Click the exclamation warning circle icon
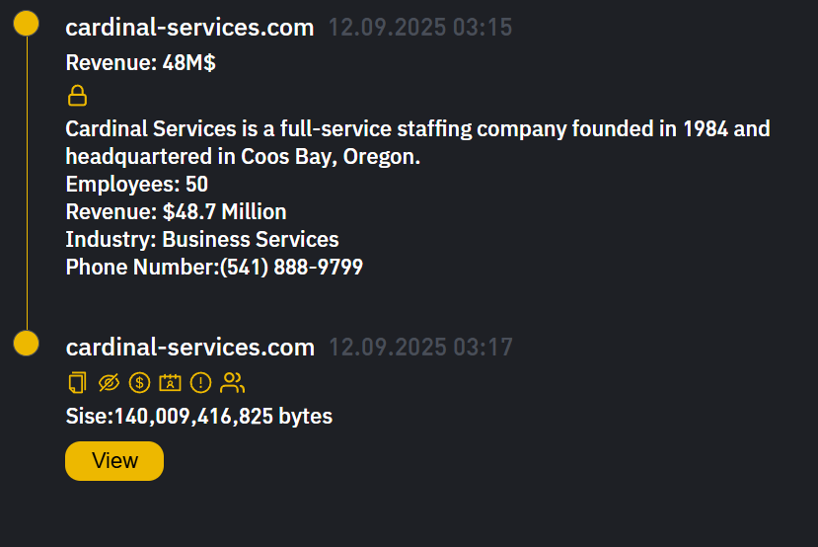This screenshot has width=818, height=547. (x=200, y=382)
